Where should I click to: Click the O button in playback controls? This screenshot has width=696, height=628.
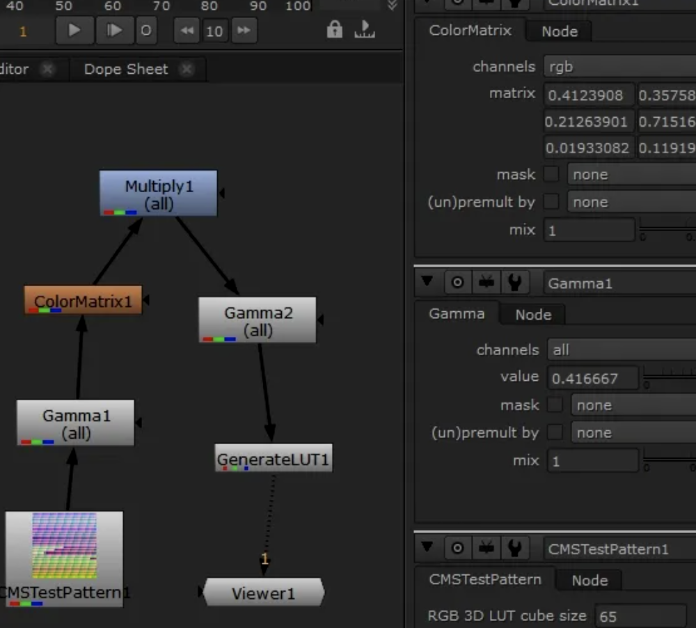tap(146, 30)
